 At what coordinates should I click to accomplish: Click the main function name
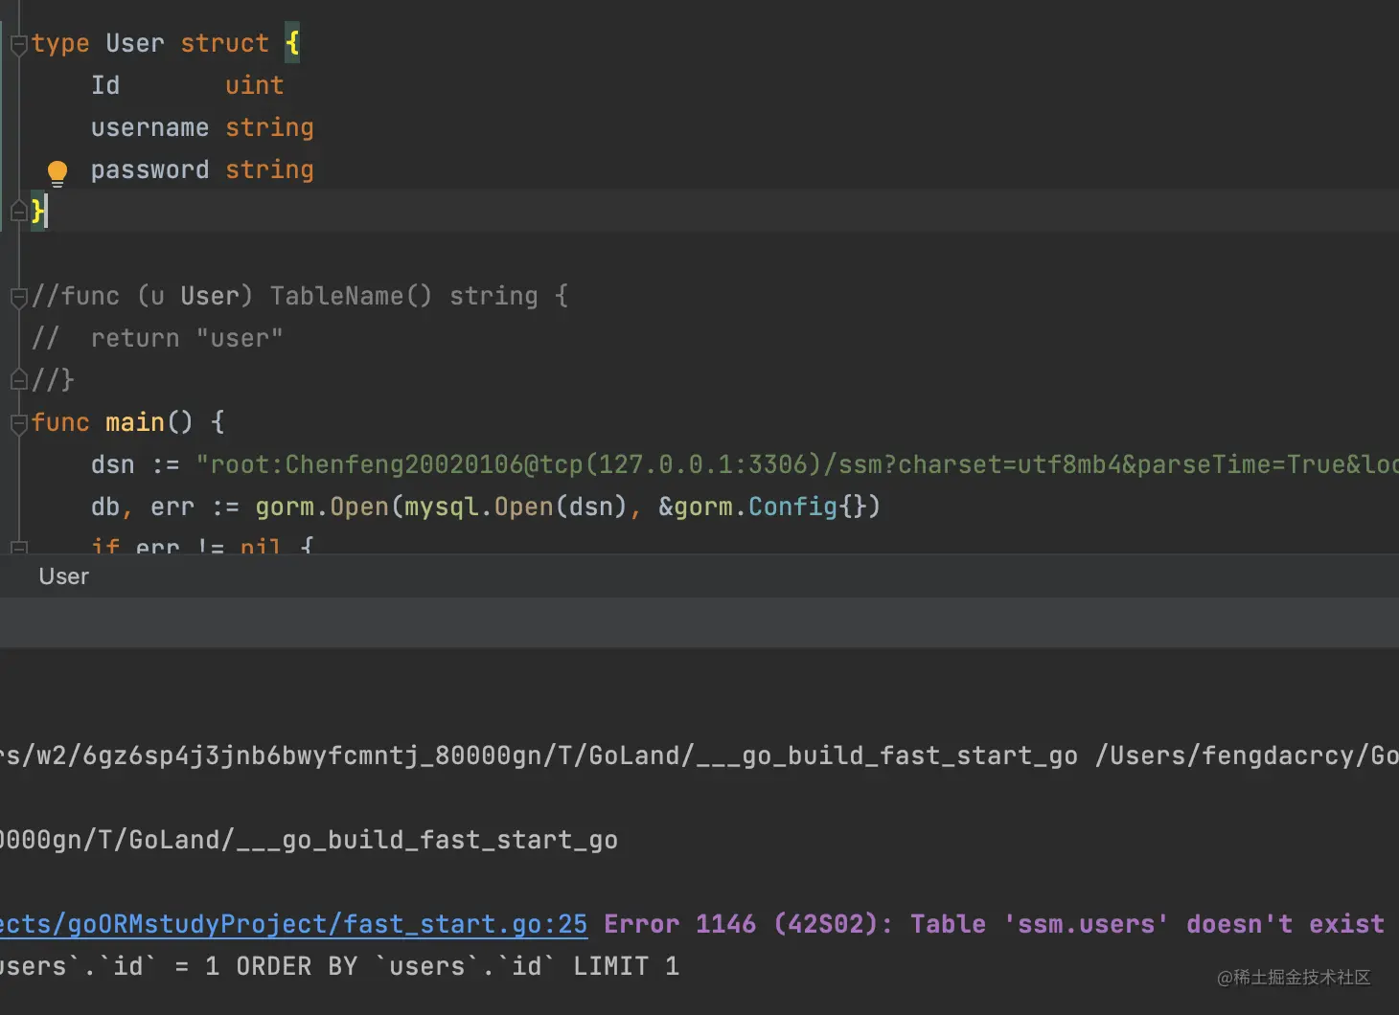point(135,422)
